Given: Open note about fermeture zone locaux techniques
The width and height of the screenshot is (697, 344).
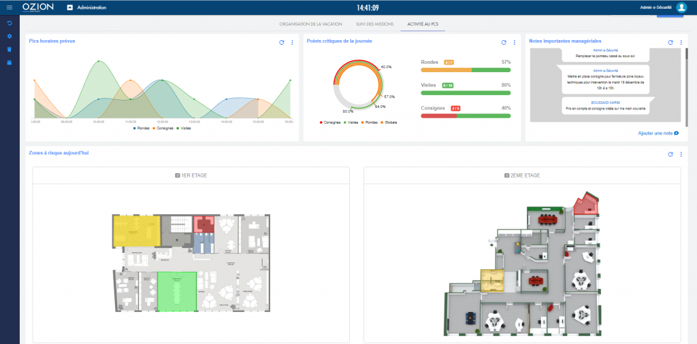Looking at the screenshot, I should [x=605, y=79].
